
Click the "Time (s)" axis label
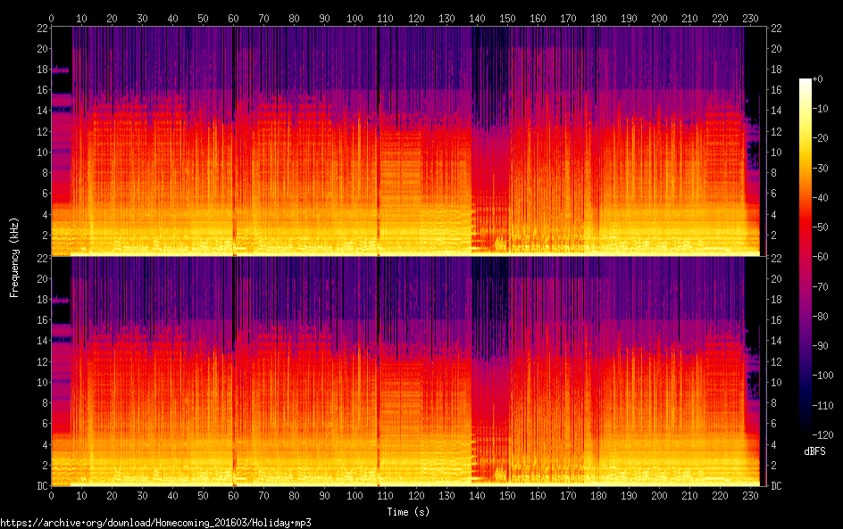406,511
